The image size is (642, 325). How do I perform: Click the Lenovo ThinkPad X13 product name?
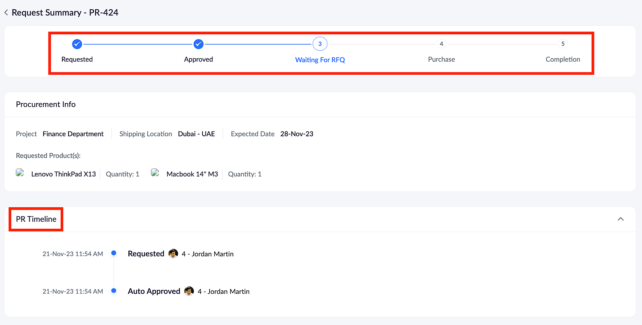coord(64,174)
